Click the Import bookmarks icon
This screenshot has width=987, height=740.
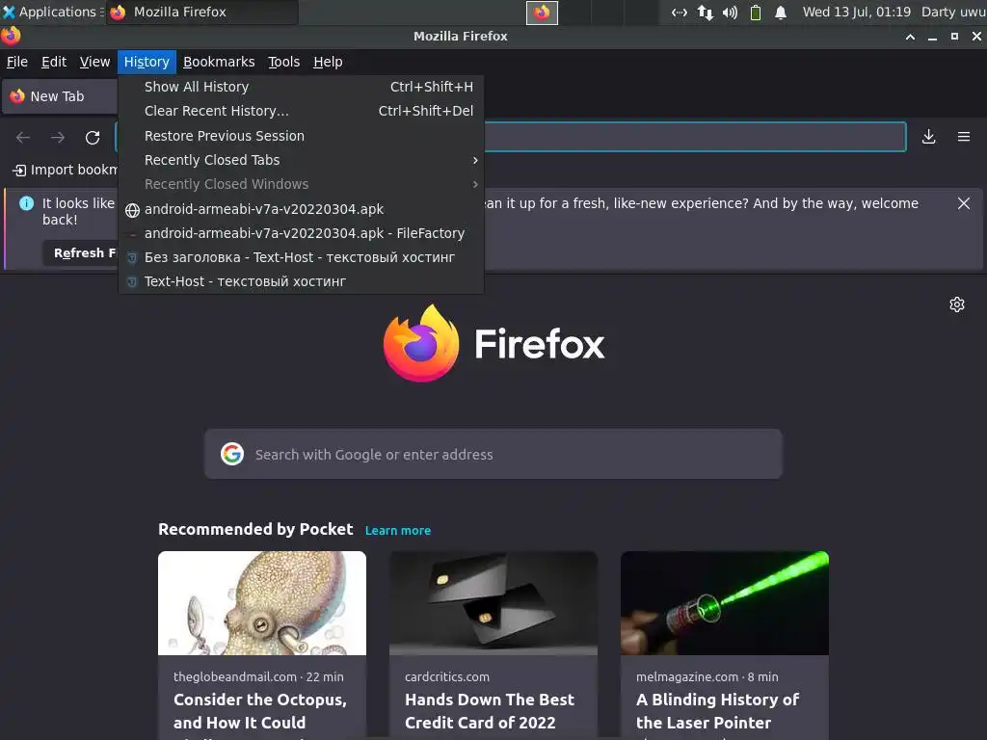pos(19,170)
